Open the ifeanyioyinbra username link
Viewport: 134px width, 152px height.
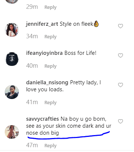click(x=44, y=53)
